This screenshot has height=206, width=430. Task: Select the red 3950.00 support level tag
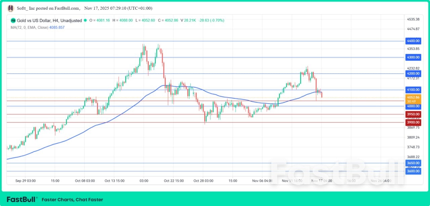(413, 114)
